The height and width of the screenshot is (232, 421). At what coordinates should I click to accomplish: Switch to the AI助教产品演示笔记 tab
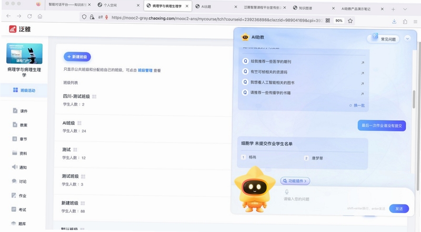(x=362, y=9)
